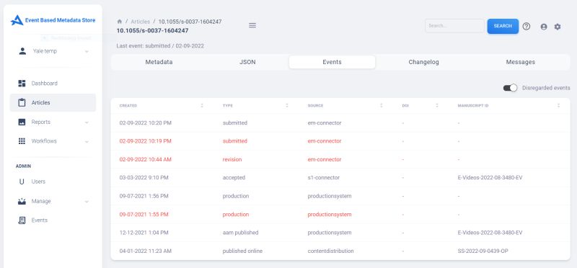Click the Yale temp user avatar icon

[x=22, y=51]
